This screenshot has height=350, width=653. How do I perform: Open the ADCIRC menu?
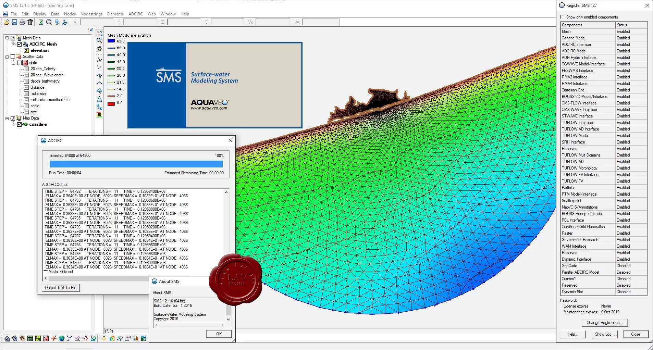pos(136,14)
